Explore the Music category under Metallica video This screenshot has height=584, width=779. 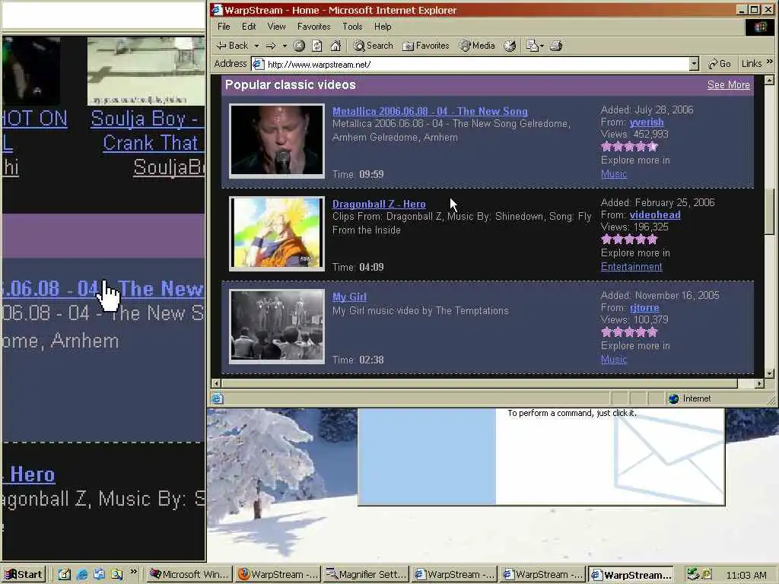614,174
